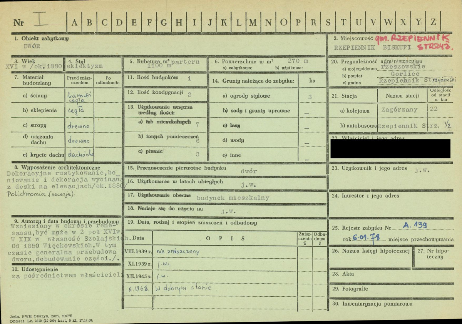Viewport: 462px width, 324px height.
Task: Click the handwritten 'Polichromia (secesja)' note
Action: coord(42,195)
